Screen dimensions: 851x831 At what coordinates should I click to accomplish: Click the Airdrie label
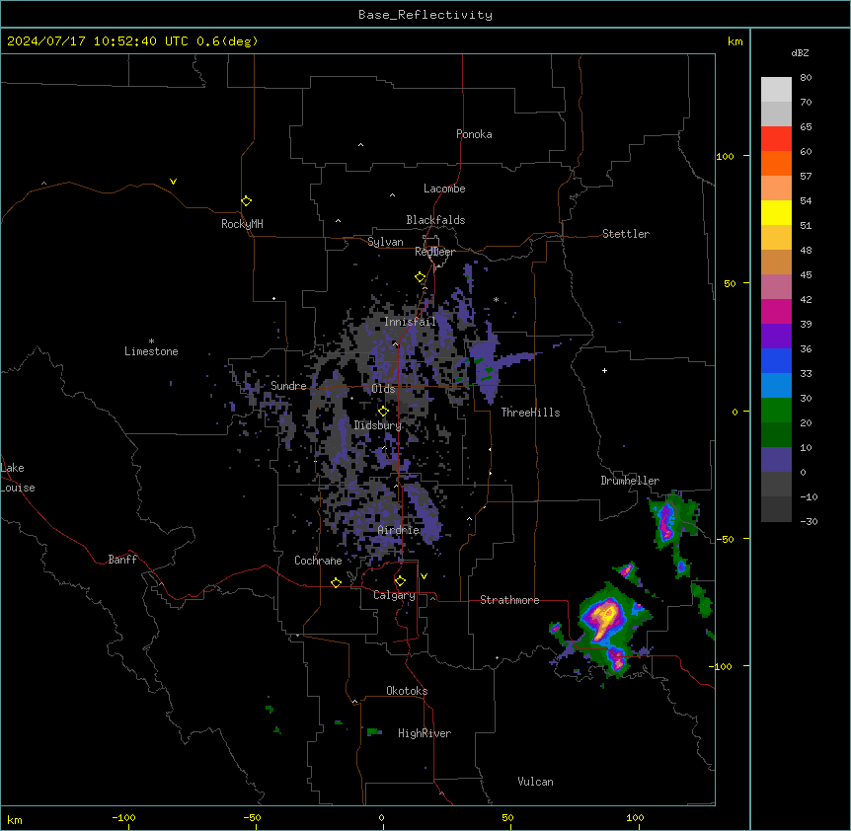(x=398, y=530)
